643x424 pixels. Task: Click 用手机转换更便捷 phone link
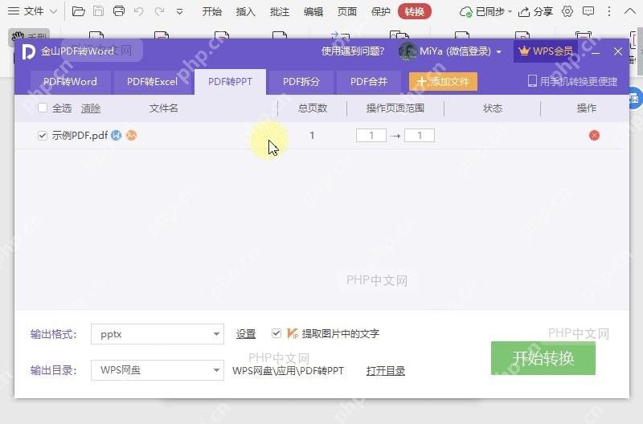coord(572,81)
